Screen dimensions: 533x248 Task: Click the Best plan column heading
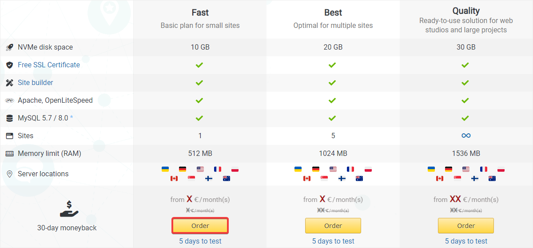pos(333,12)
